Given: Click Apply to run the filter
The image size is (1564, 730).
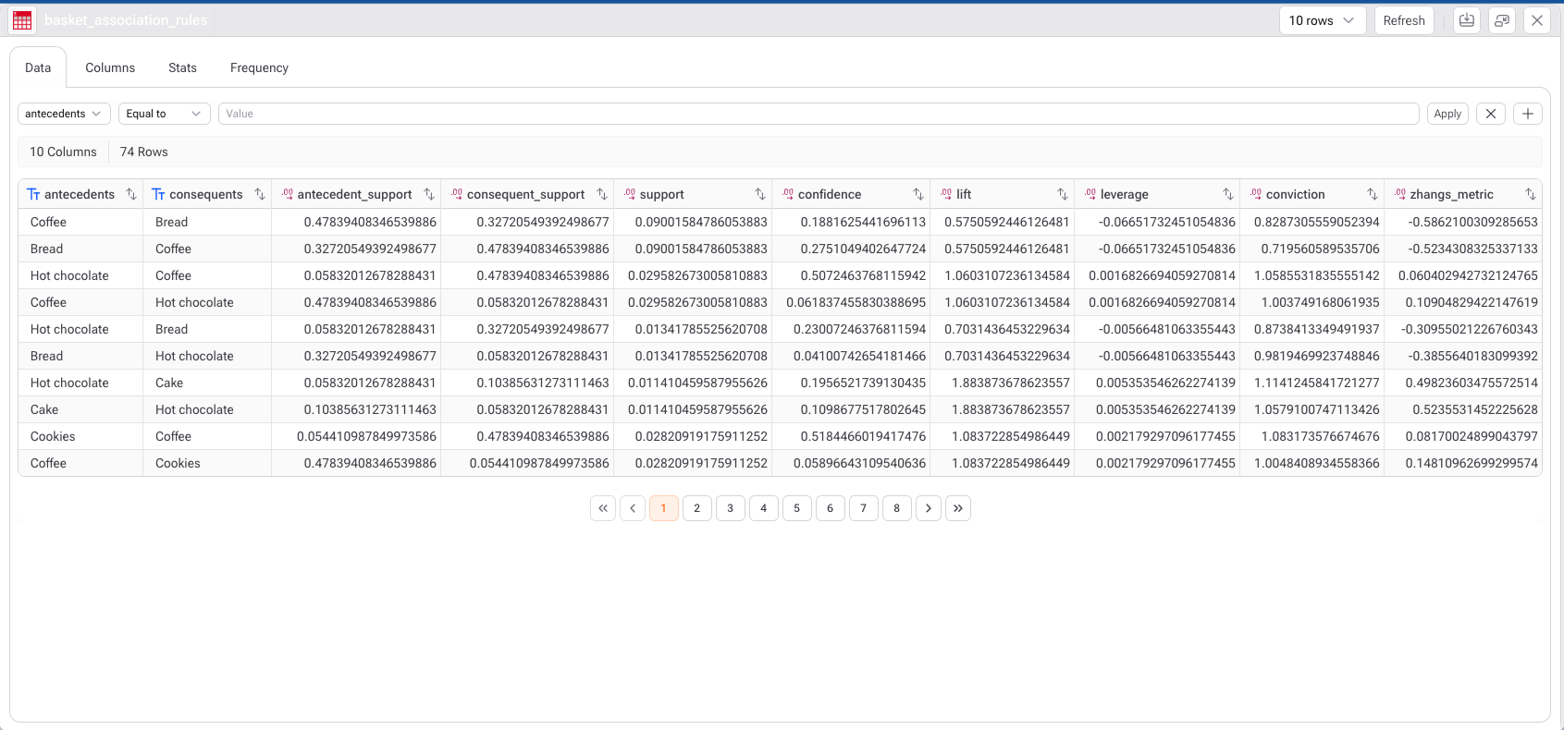Looking at the screenshot, I should pos(1447,114).
